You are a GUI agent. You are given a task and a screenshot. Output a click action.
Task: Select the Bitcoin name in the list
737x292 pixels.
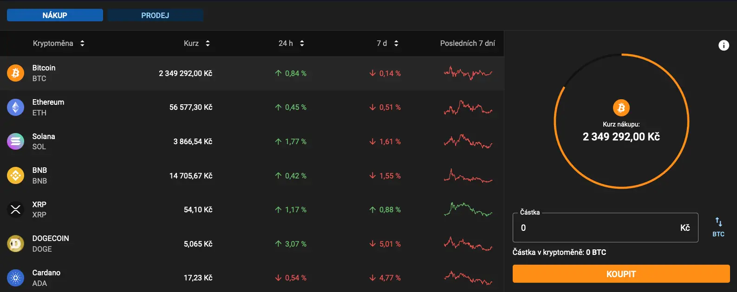click(44, 68)
